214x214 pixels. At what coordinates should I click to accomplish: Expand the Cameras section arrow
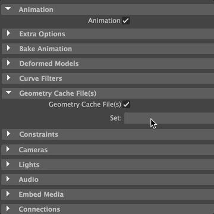click(x=8, y=149)
